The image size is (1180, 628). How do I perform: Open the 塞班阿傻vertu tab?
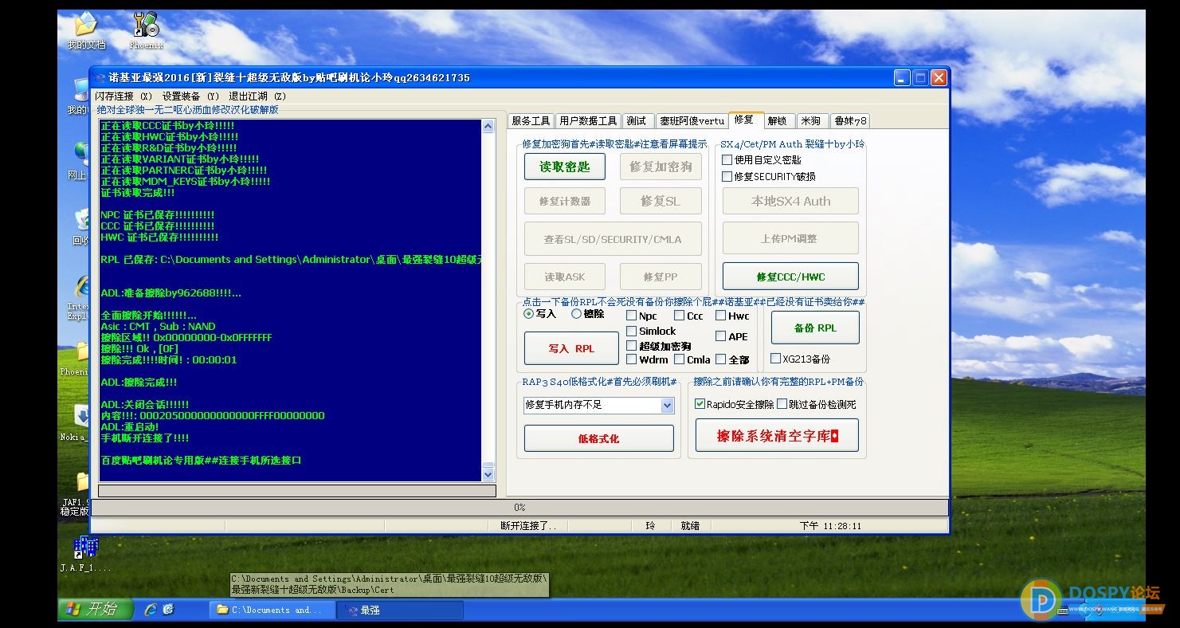click(x=692, y=121)
